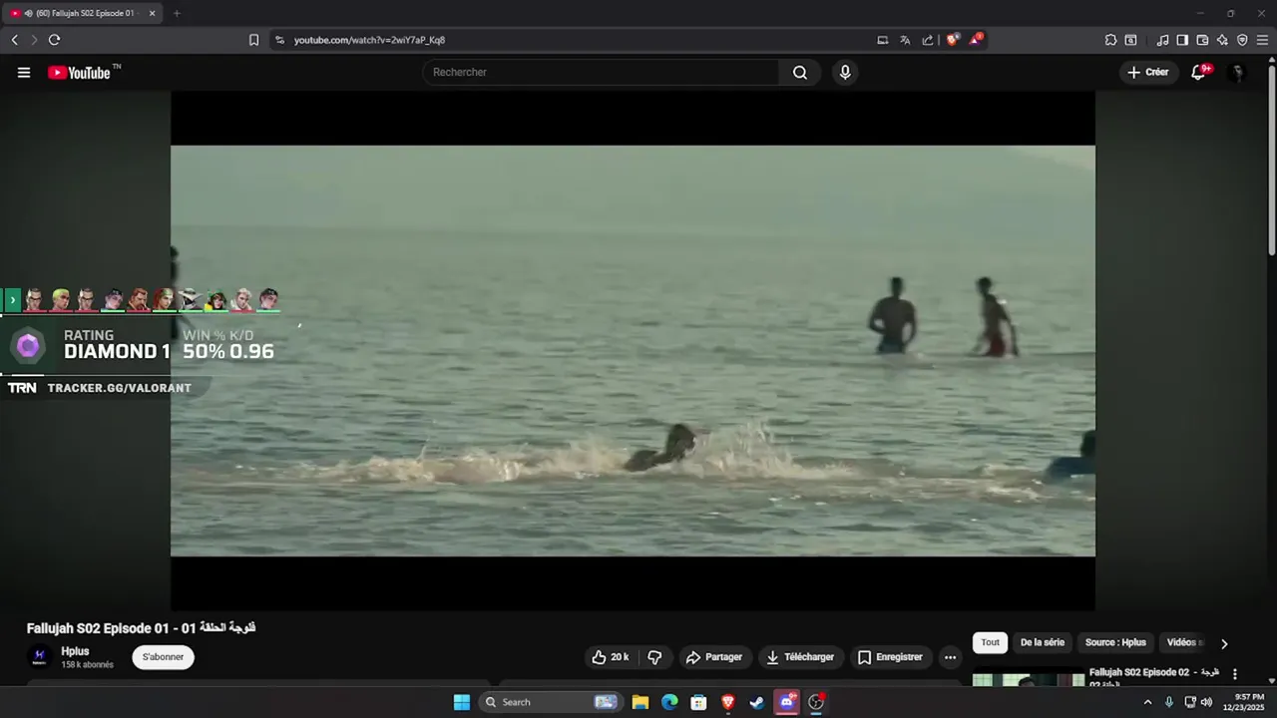Click the share page icon in address bar
This screenshot has height=718, width=1277.
tap(928, 40)
